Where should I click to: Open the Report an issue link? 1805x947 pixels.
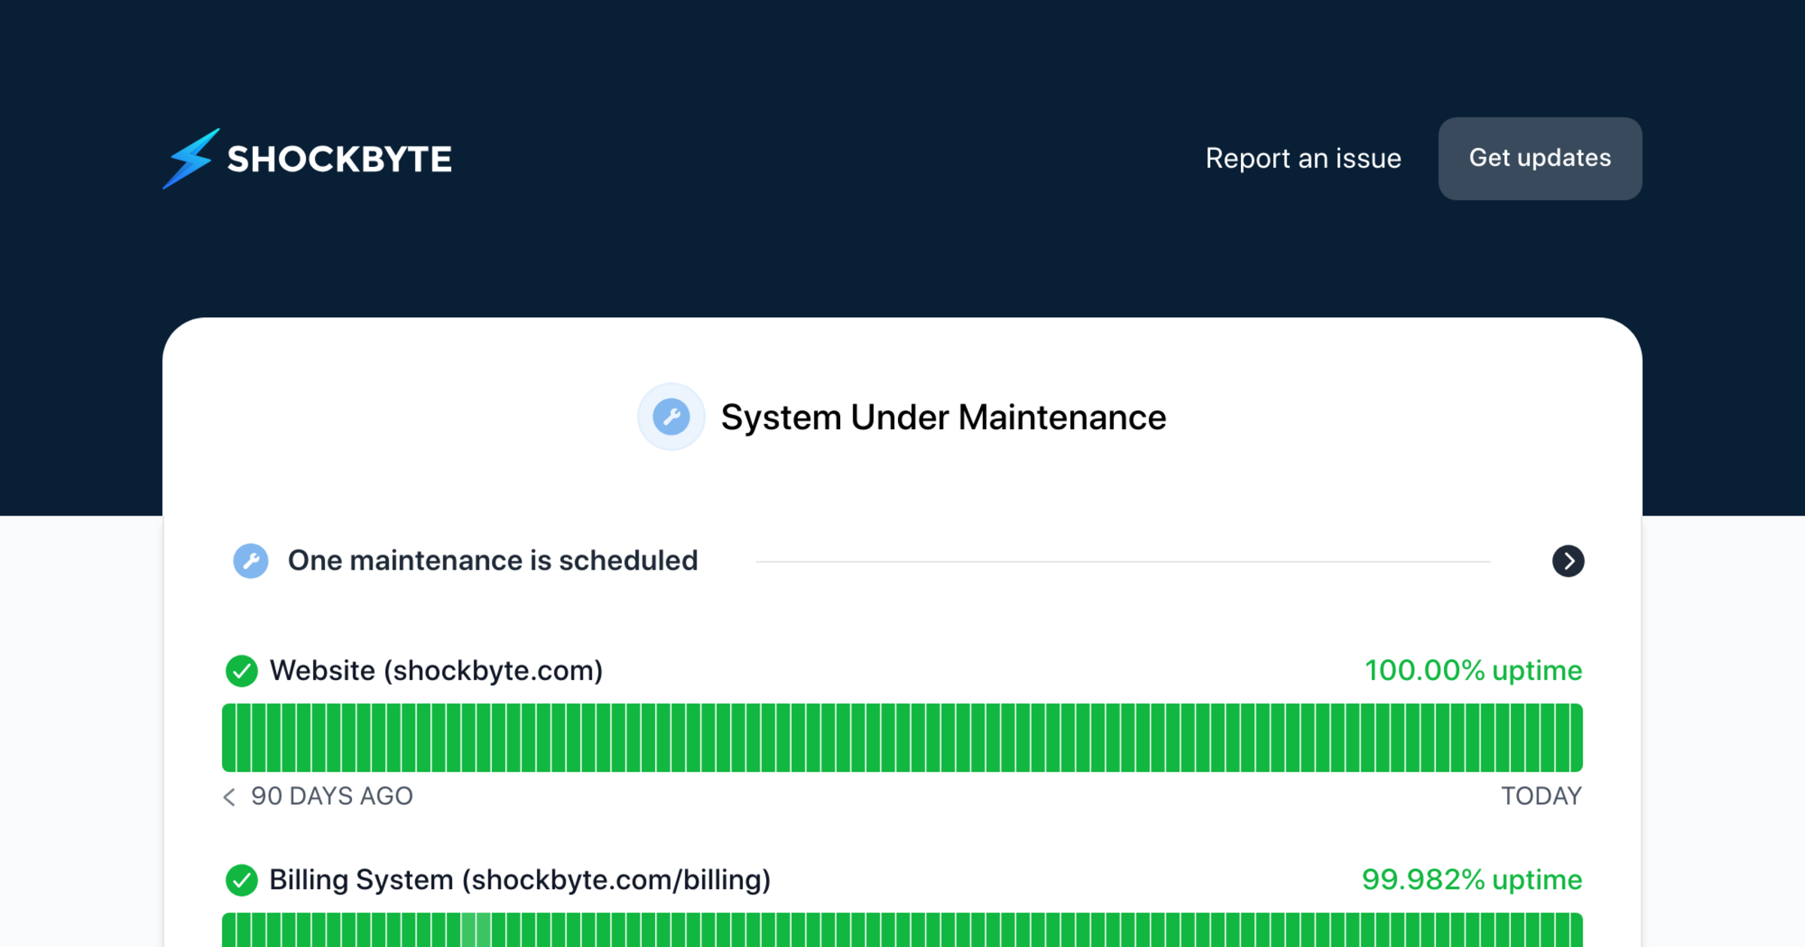tap(1303, 159)
